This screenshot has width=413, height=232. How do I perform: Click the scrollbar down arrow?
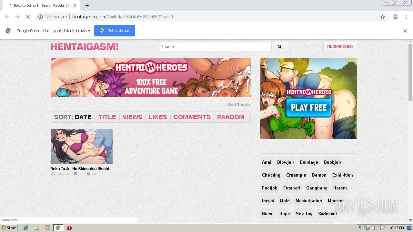coord(410,220)
